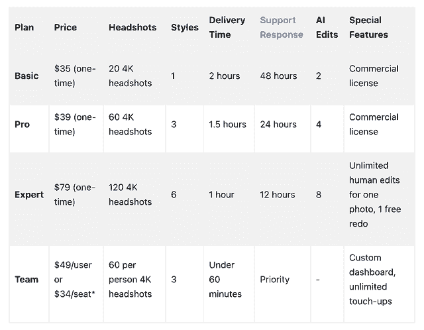Click the Styles column header

184,27
